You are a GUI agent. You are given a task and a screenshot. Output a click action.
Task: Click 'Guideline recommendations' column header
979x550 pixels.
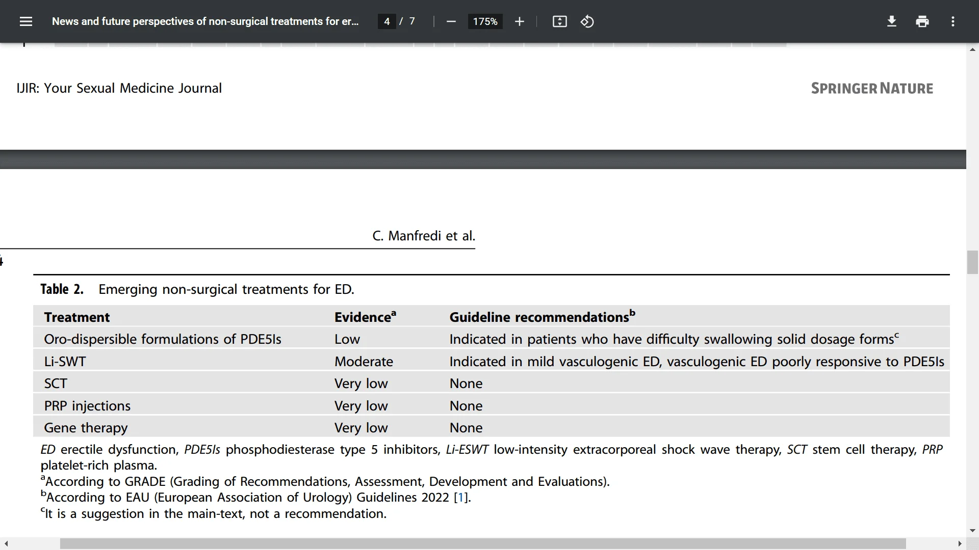[x=542, y=316]
